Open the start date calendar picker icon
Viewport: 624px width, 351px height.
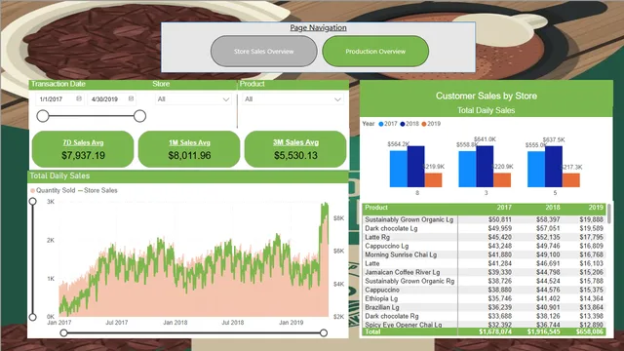[x=79, y=98]
